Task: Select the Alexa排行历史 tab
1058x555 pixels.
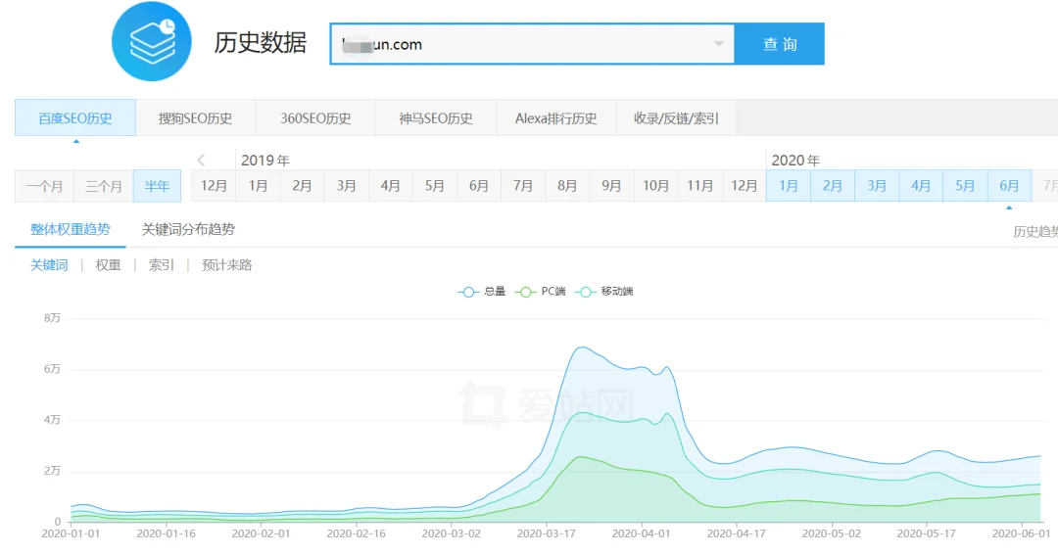Action: pos(556,118)
